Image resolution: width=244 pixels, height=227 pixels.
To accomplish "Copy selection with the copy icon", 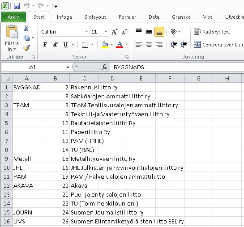I will (x=26, y=38).
